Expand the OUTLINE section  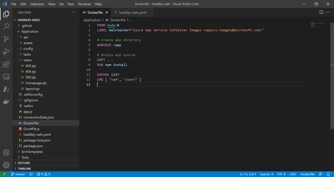pyautogui.click(x=24, y=163)
